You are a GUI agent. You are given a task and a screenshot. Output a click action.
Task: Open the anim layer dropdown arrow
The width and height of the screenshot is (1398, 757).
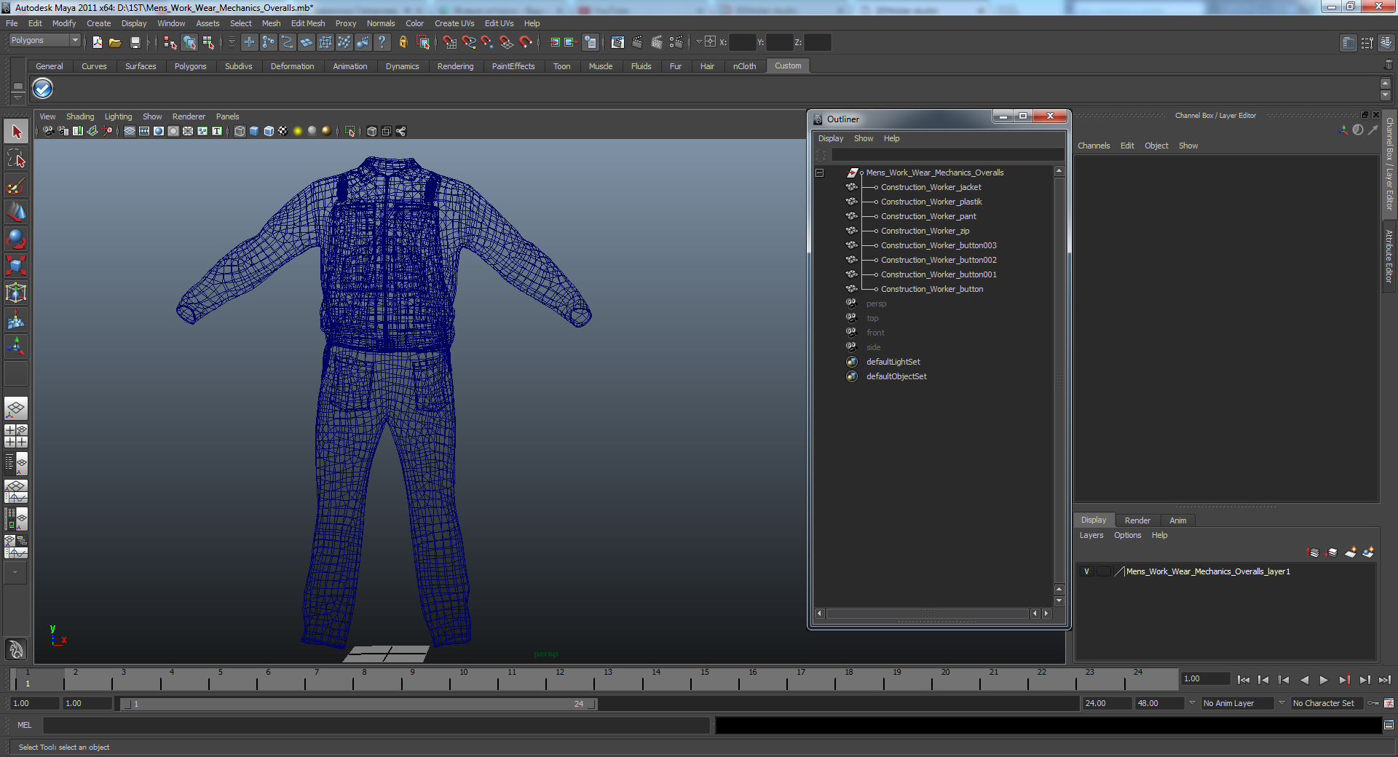(x=1192, y=703)
